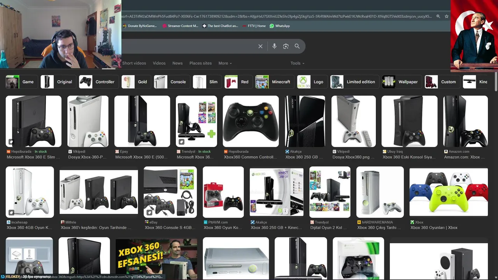Viewport: 498px width, 280px height.
Task: Filter images by the Slim chip
Action: point(207,82)
